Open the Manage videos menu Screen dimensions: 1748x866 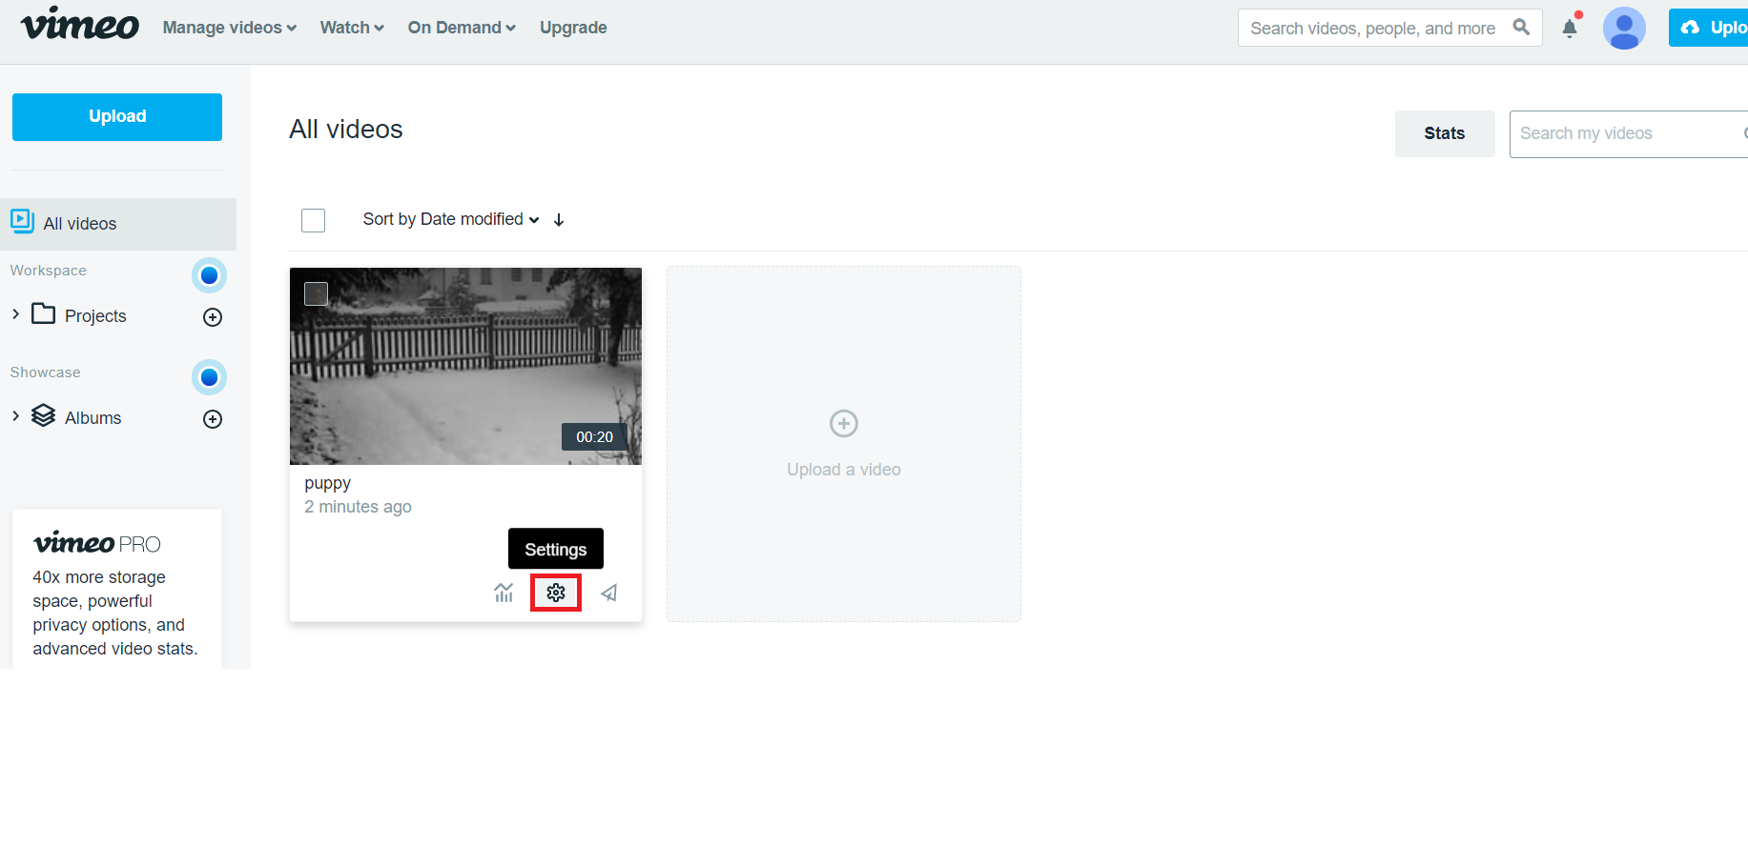(x=230, y=28)
